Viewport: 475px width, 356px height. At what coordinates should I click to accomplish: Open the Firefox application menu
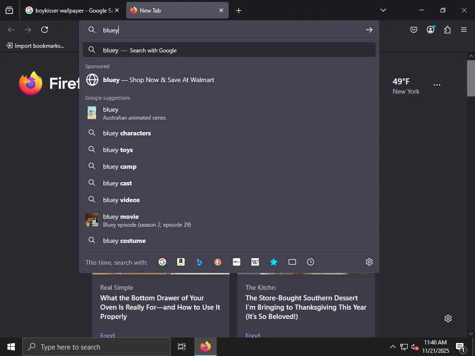click(x=464, y=30)
